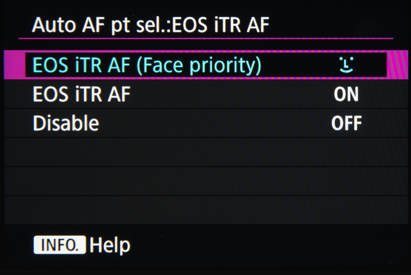Pick the Disable option label
This screenshot has width=411, height=275.
coord(66,123)
